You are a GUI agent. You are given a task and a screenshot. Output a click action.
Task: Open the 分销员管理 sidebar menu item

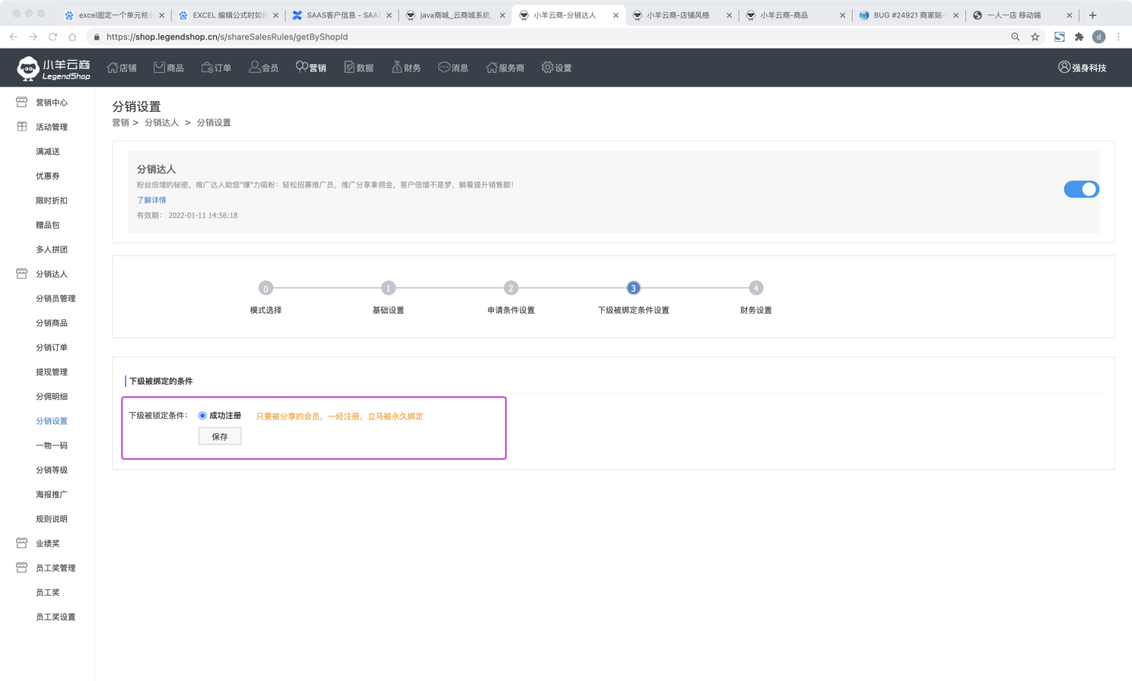pos(56,299)
